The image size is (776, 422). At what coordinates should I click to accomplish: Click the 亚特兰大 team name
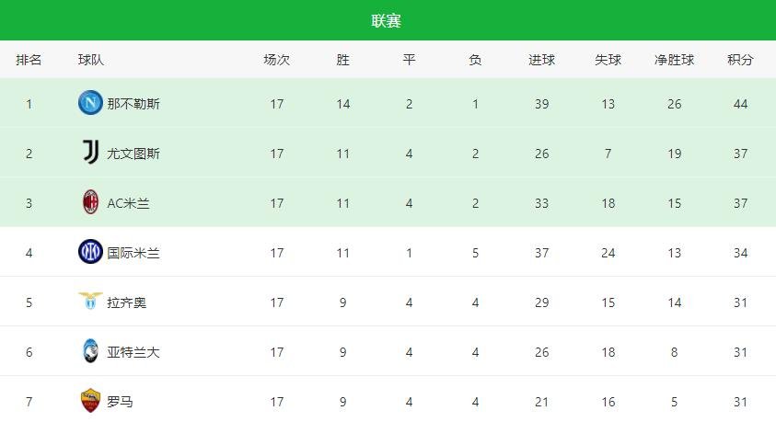tap(133, 352)
